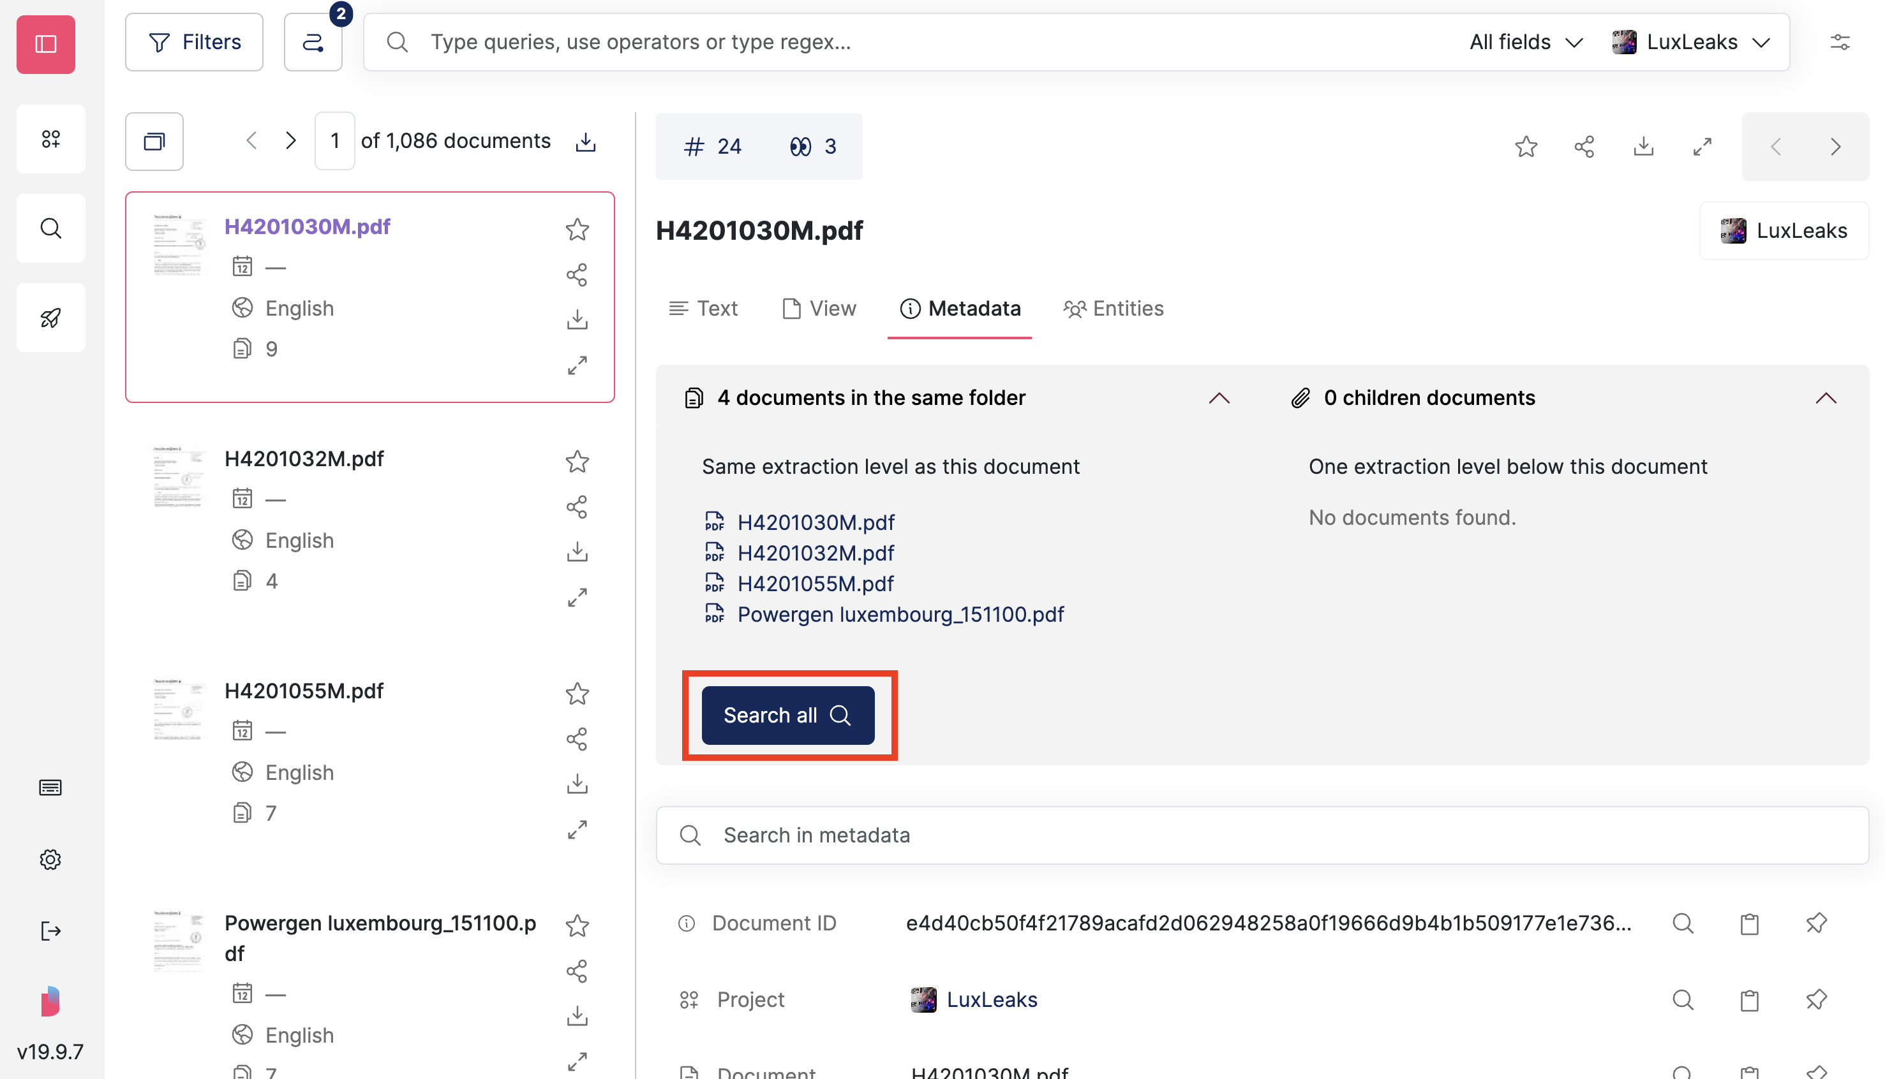The width and height of the screenshot is (1885, 1079).
Task: Download H4201030M.pdf from results list
Action: pyautogui.click(x=577, y=319)
